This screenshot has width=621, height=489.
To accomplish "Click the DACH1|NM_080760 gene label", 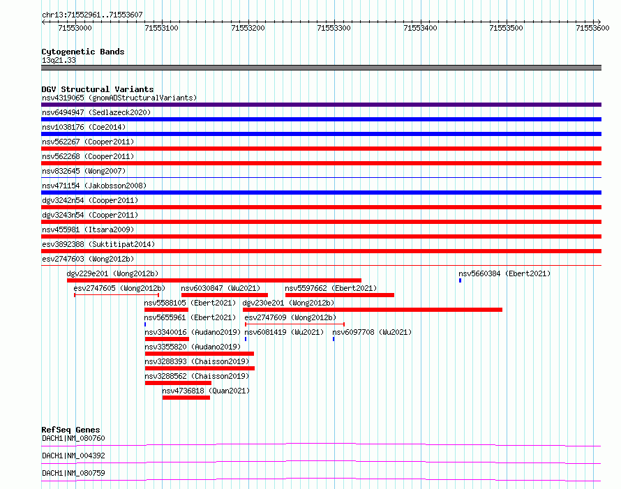I will [73, 438].
